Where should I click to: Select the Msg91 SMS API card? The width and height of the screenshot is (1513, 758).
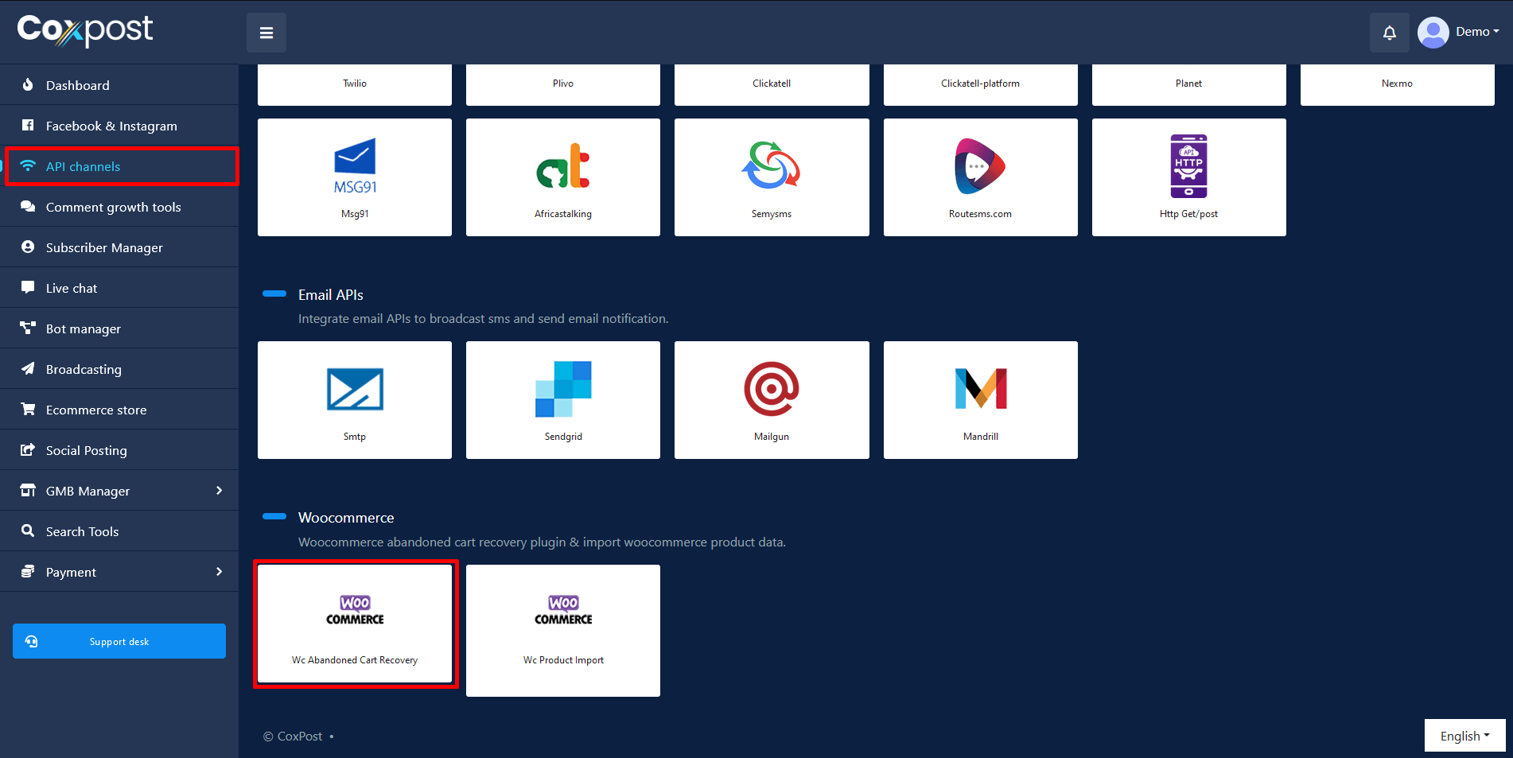click(x=355, y=177)
